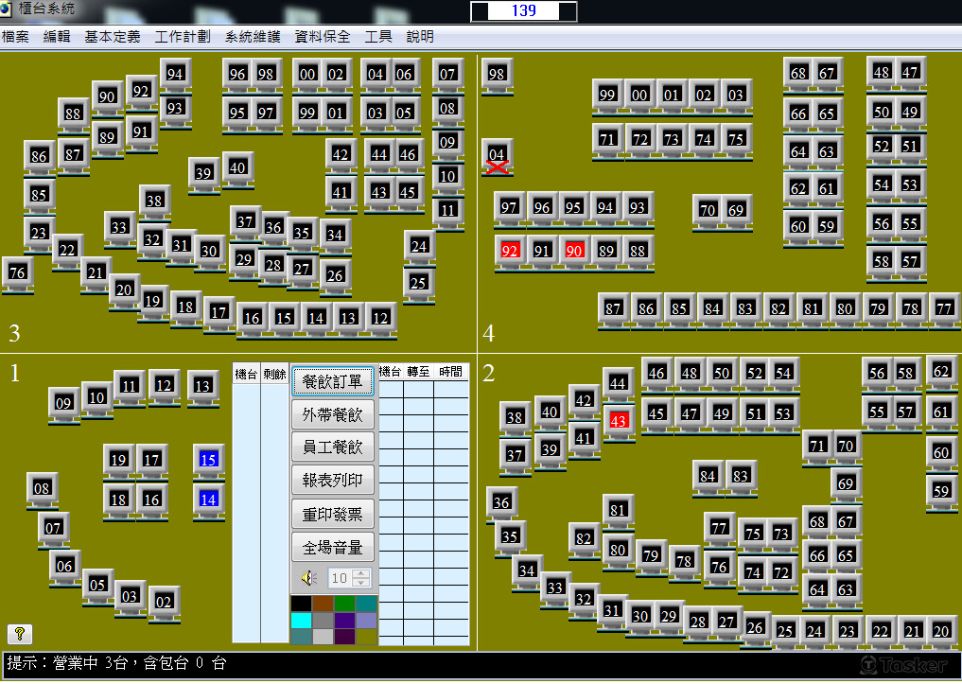Open the 系統維護 menu
962x684 pixels.
point(253,37)
